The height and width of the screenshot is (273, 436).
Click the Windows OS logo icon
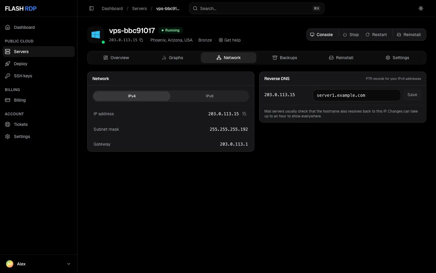[x=96, y=35]
